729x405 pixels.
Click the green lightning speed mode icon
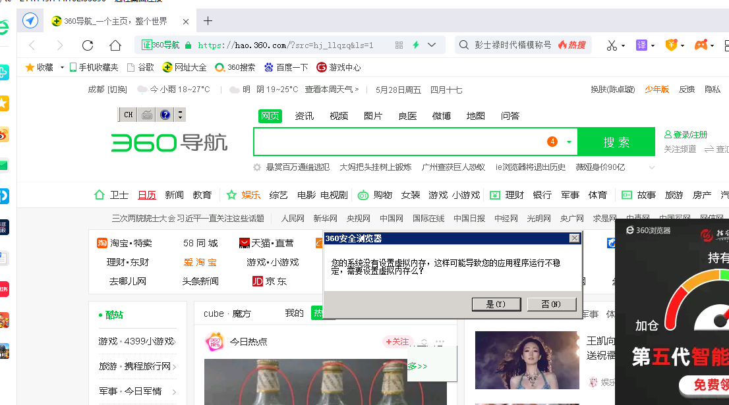[x=416, y=45]
